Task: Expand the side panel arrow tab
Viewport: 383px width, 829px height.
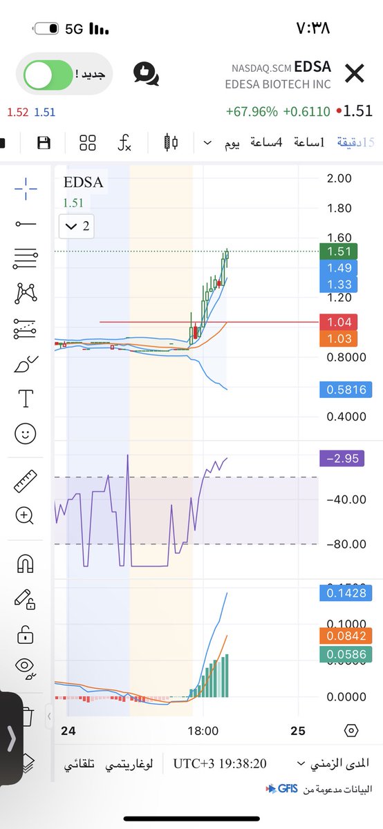Action: [x=12, y=739]
